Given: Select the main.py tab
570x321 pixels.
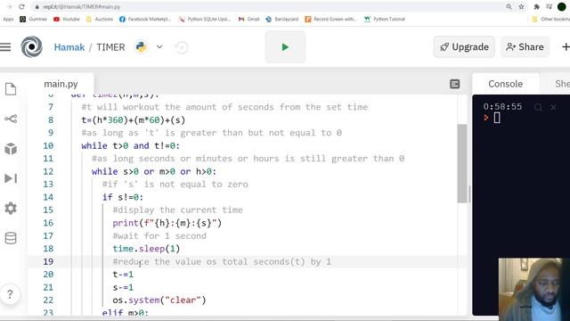Looking at the screenshot, I should [x=61, y=84].
